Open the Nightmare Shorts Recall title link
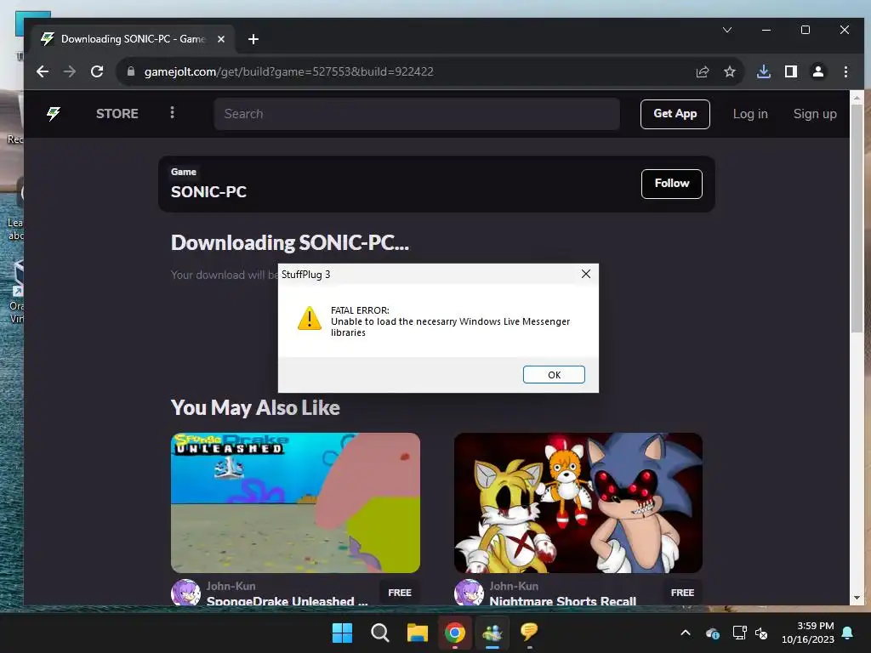The image size is (871, 653). click(x=563, y=601)
